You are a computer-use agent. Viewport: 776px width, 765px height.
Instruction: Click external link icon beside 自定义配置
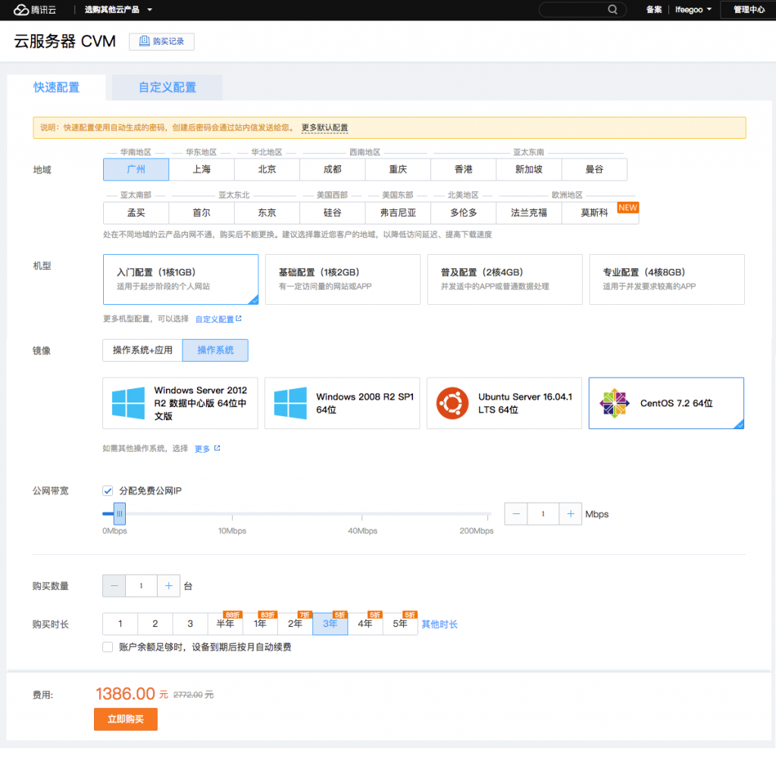click(x=239, y=318)
